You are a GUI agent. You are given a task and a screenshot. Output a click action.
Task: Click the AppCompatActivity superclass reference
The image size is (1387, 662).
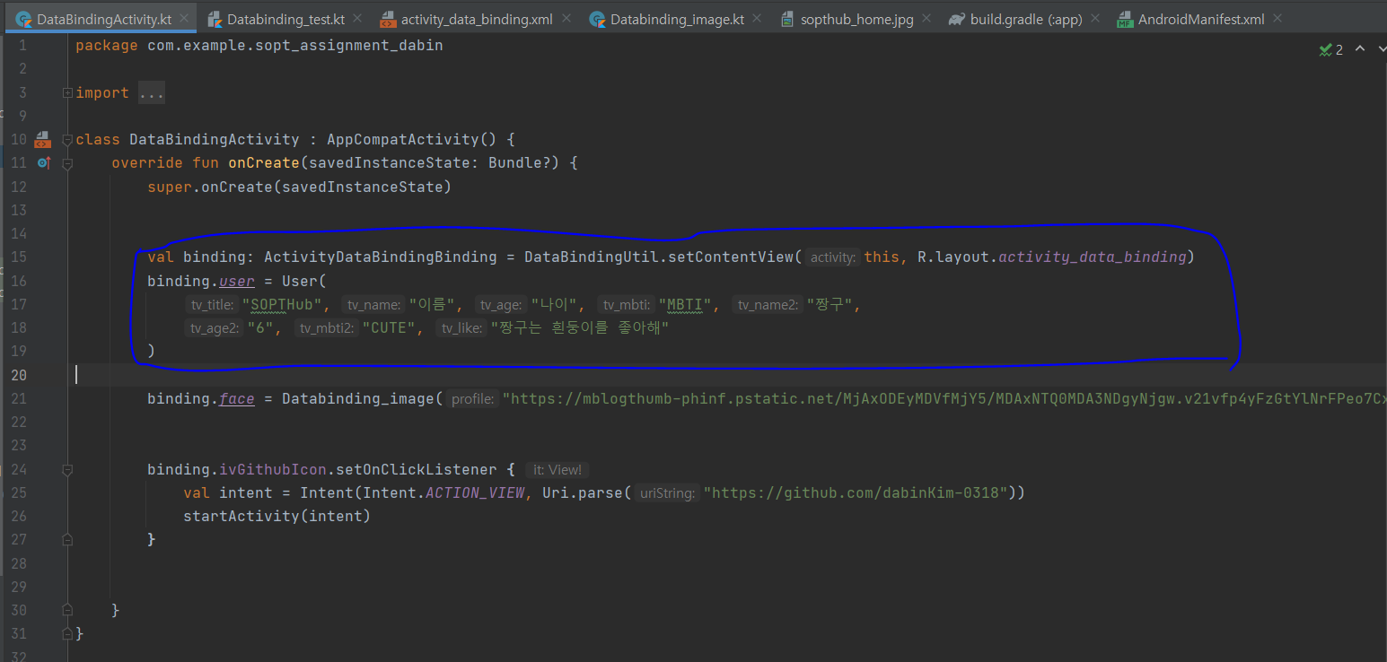pyautogui.click(x=402, y=140)
